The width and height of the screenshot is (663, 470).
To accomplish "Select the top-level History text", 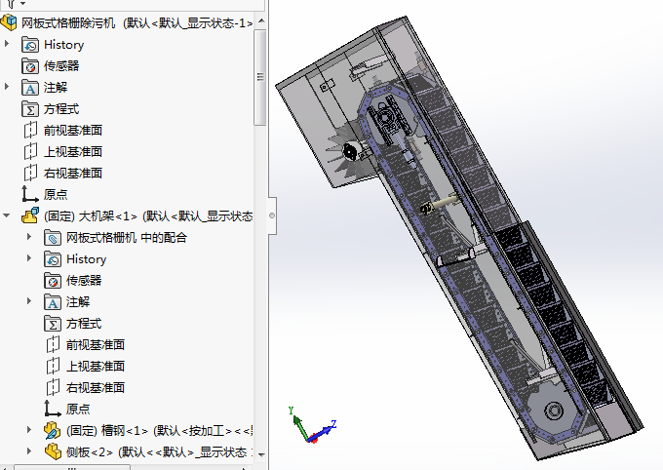I will pyautogui.click(x=63, y=45).
